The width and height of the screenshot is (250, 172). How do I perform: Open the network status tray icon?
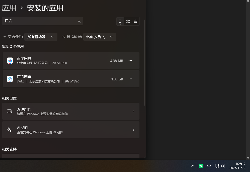[x=217, y=166]
